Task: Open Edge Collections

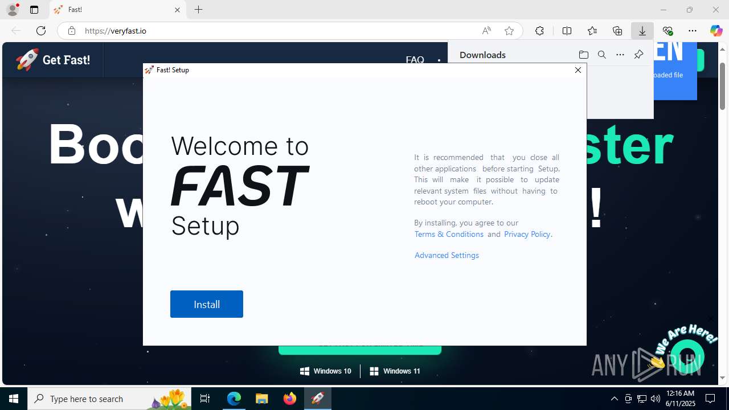Action: click(617, 31)
